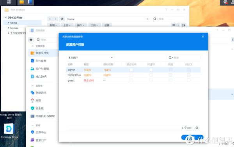Click the refresh icon beside home path

pos(62,19)
